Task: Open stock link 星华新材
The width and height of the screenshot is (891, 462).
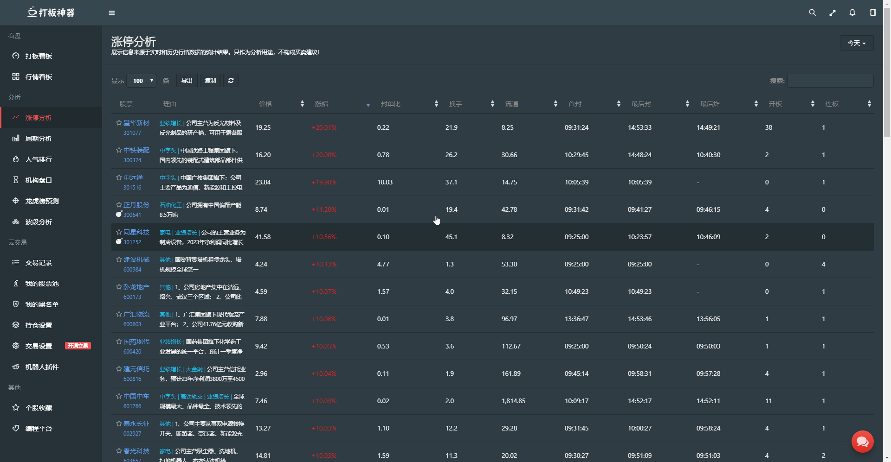Action: pos(136,123)
